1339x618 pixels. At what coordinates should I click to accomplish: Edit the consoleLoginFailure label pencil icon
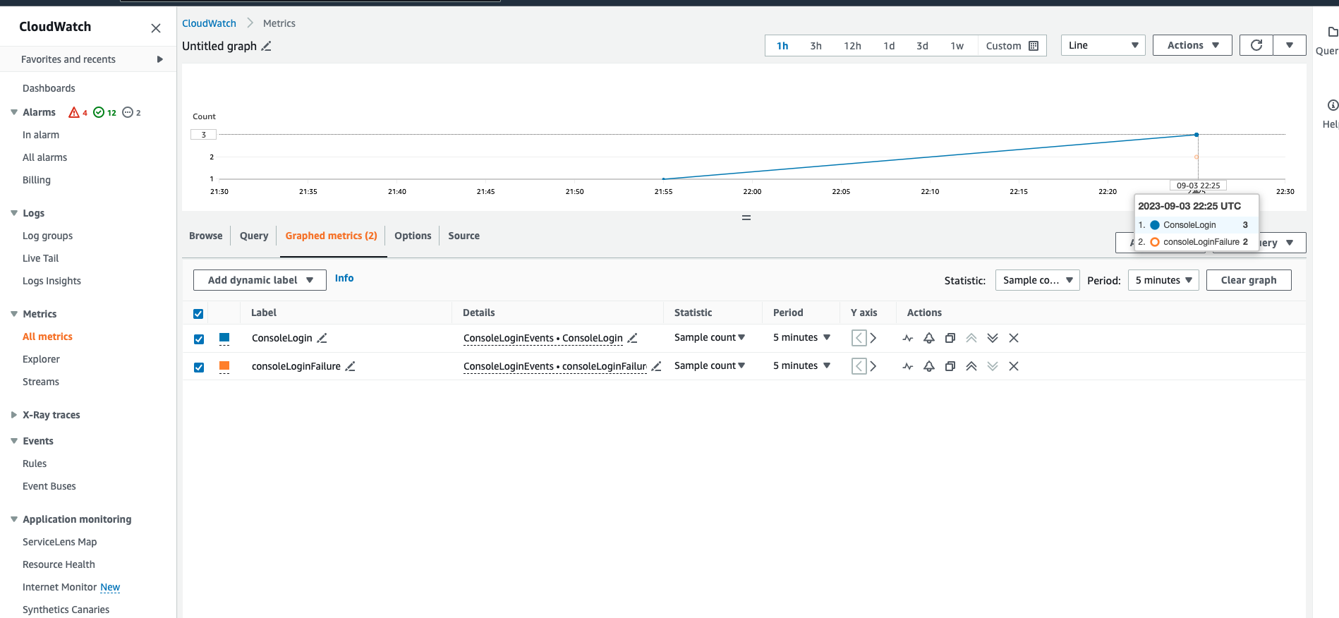tap(350, 366)
